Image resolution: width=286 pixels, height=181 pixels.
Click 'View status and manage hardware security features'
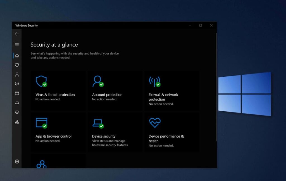click(110, 143)
